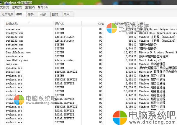Click the 79,284 K svchost memory value
Screen dimensions: 177x125
click(x=130, y=87)
